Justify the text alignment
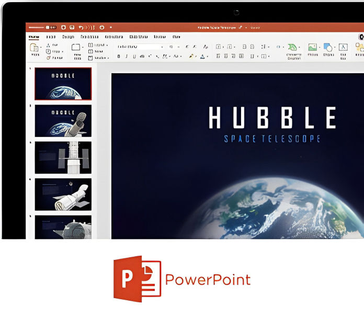 (x=242, y=56)
